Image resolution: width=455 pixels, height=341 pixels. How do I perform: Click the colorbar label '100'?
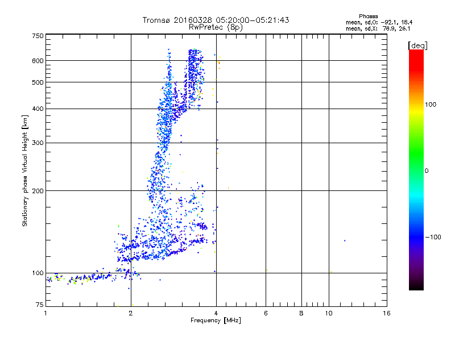(431, 105)
